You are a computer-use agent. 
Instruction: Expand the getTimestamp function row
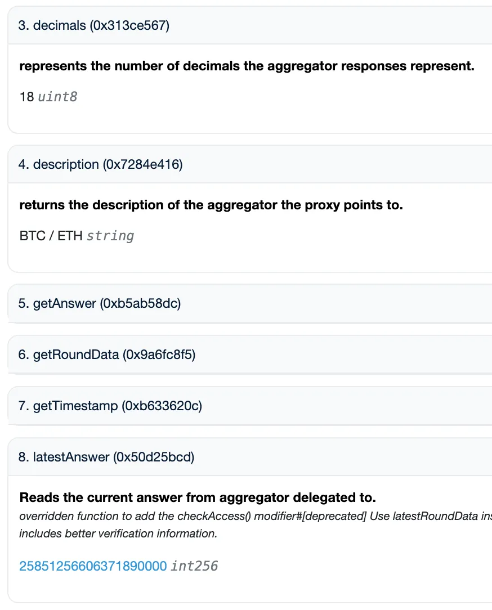110,406
